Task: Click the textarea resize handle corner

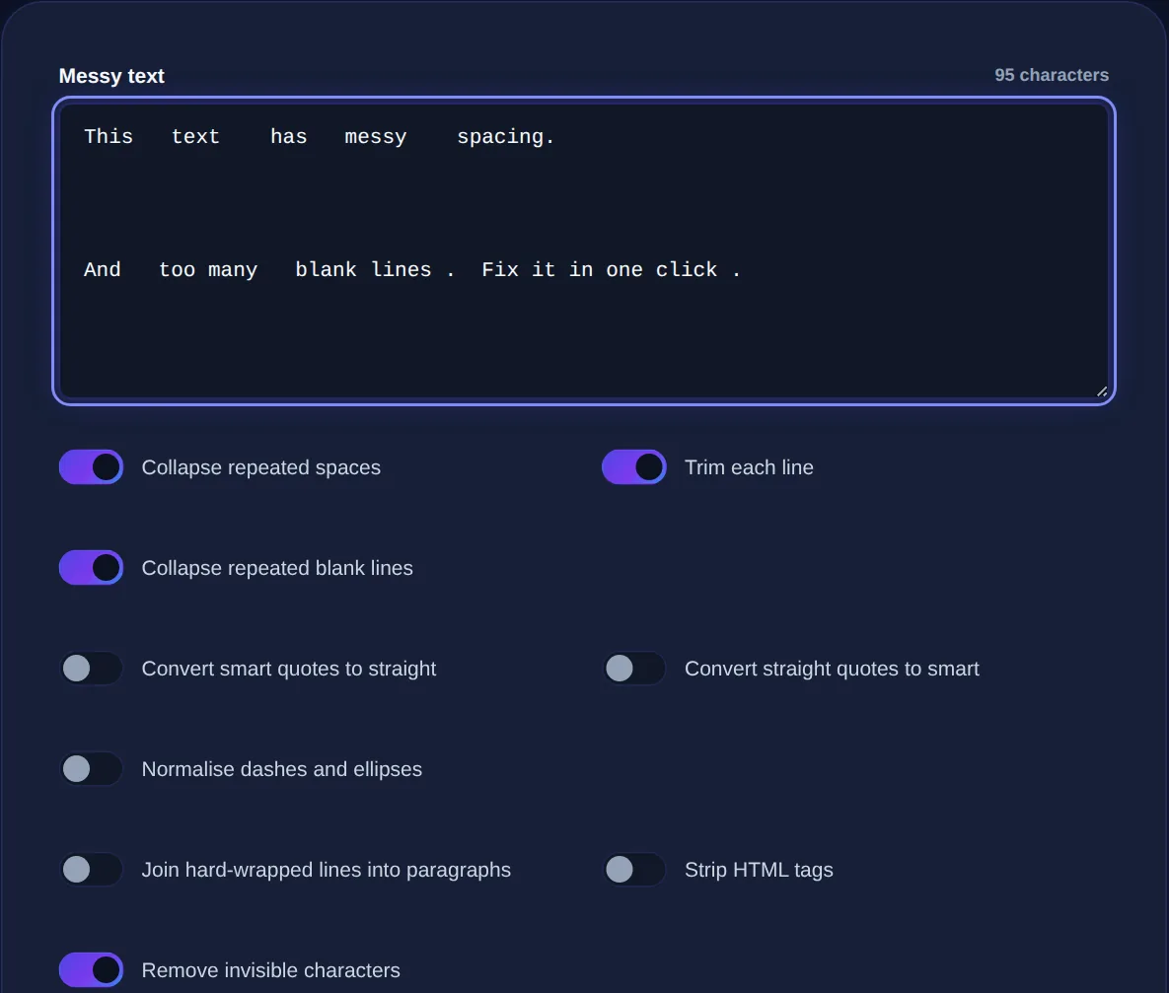Action: (1102, 391)
